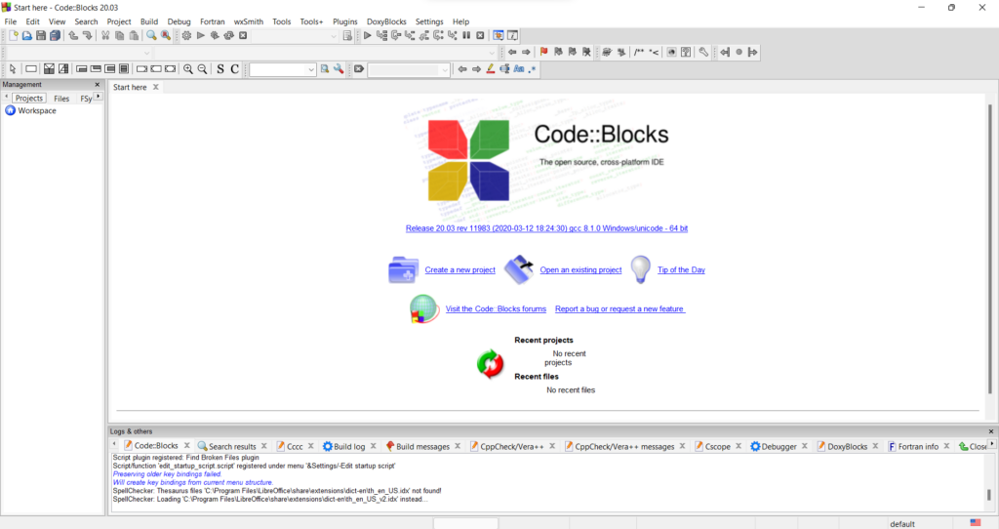Click the 'Create a new project' link
The image size is (999, 529).
pos(460,270)
